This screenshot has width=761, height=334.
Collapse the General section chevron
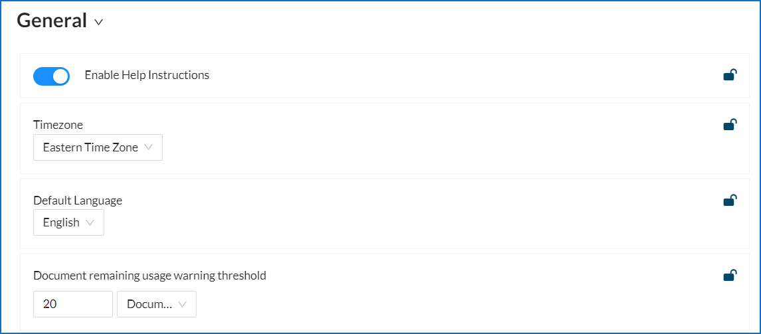coord(99,22)
